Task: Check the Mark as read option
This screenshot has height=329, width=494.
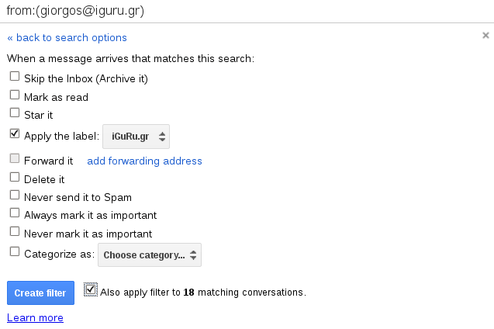Action: (15, 95)
